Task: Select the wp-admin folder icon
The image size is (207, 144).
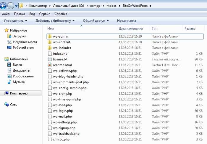Action: click(x=50, y=37)
